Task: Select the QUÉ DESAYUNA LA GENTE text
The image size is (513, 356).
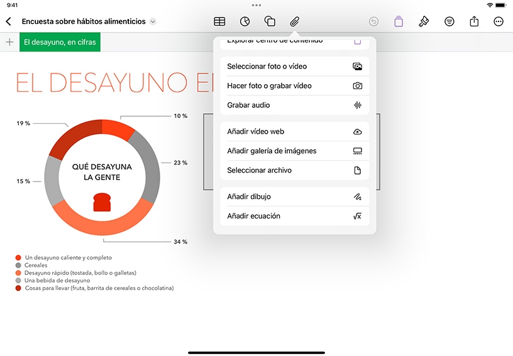Action: (x=102, y=172)
